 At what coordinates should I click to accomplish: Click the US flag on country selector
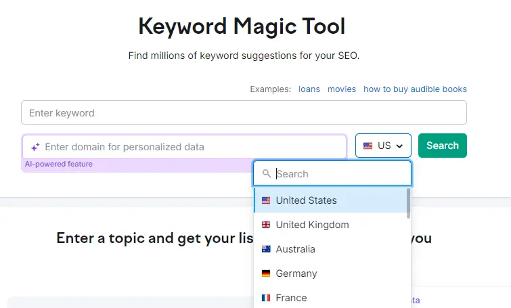368,146
